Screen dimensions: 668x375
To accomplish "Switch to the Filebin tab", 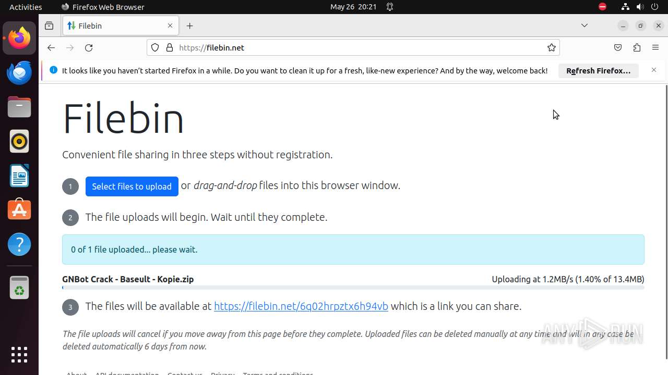I will [x=121, y=26].
